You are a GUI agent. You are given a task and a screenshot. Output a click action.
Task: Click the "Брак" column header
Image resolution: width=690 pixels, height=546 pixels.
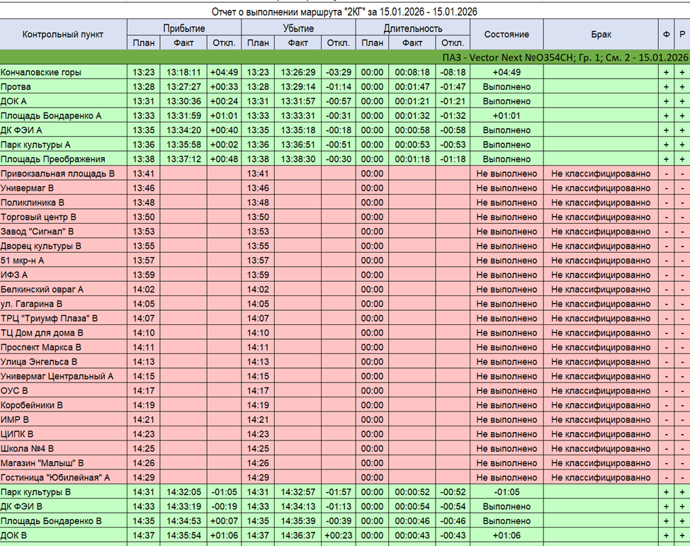601,35
